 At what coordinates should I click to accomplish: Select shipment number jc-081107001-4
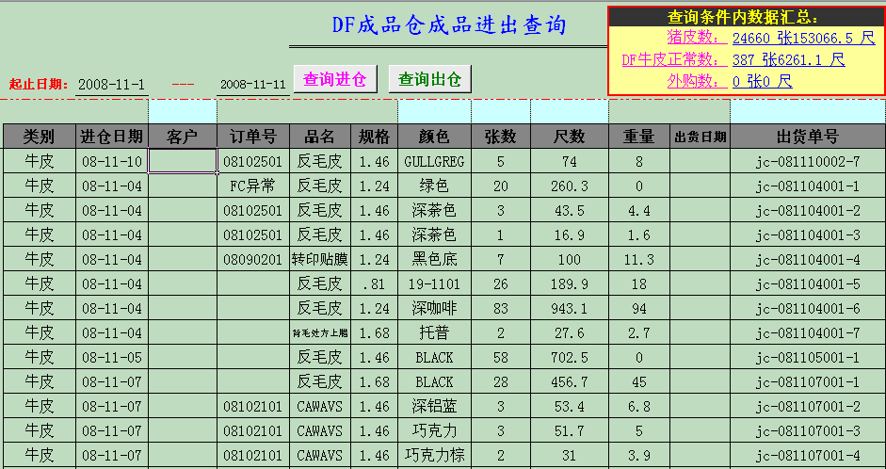click(807, 455)
